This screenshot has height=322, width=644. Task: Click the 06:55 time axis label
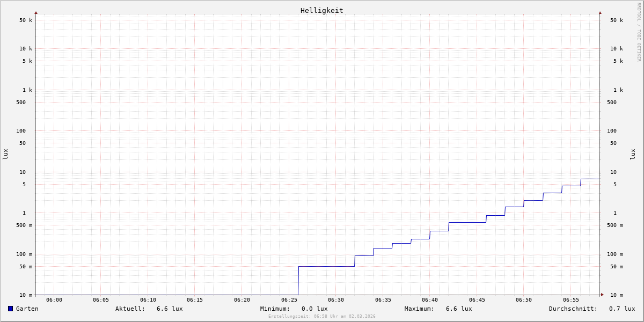(571, 300)
